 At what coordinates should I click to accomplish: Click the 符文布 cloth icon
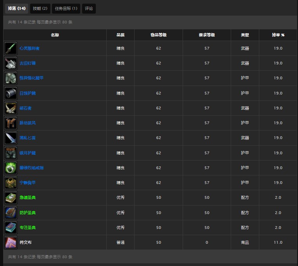11,243
